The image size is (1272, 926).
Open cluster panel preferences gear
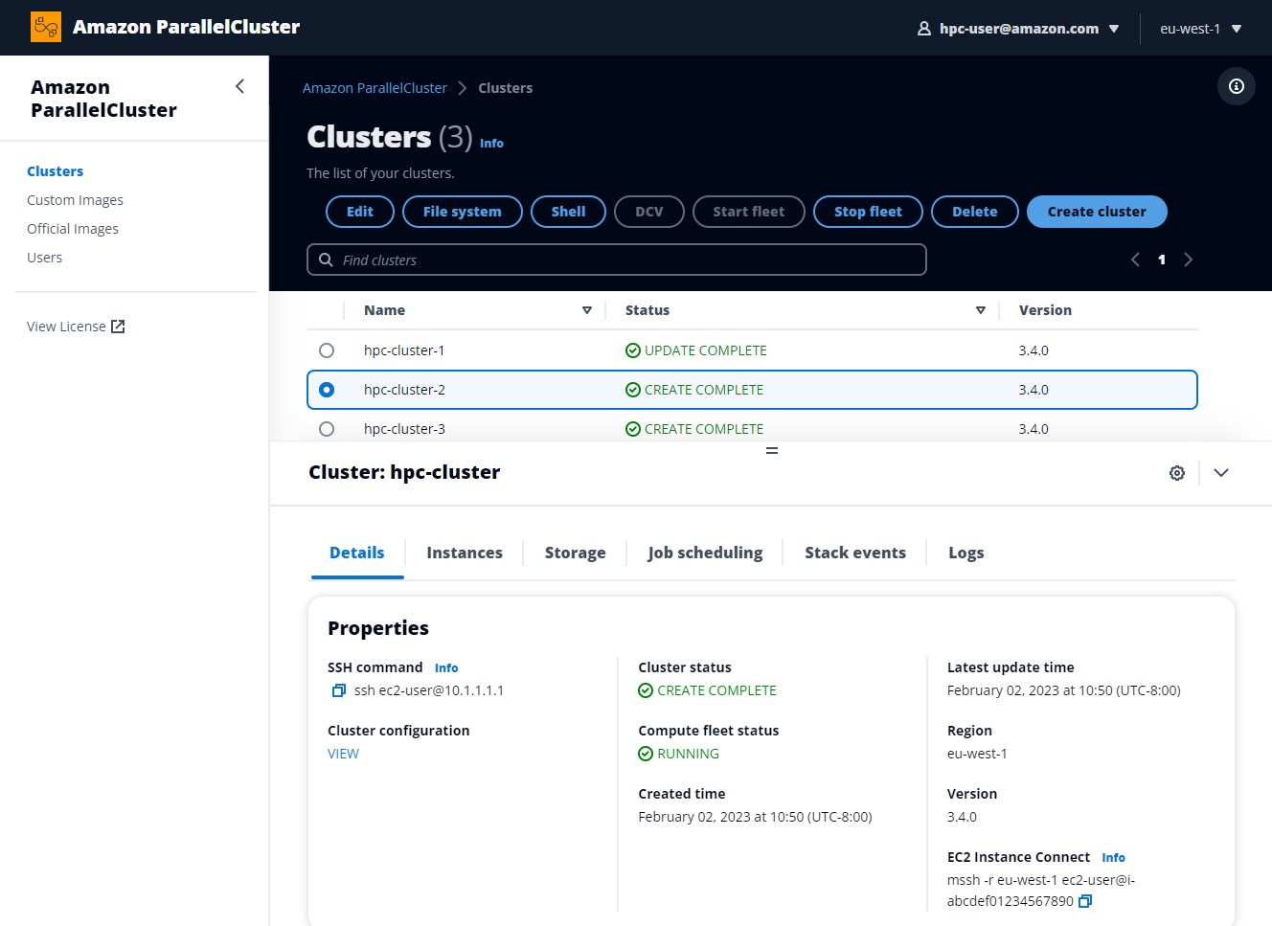tap(1176, 473)
